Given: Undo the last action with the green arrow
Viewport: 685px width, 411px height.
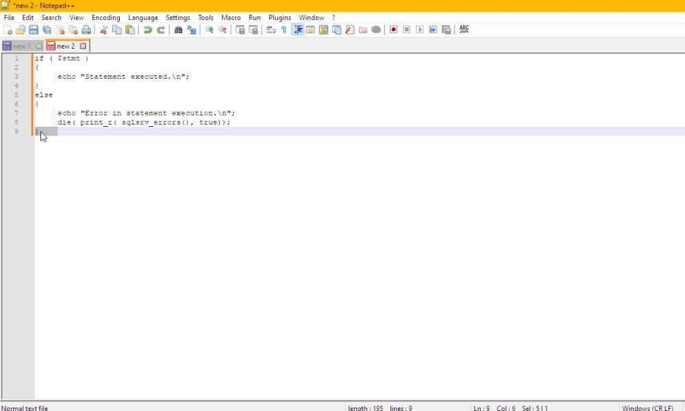Looking at the screenshot, I should coord(148,29).
